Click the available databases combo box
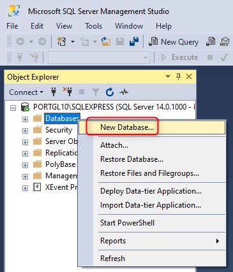 point(98,57)
